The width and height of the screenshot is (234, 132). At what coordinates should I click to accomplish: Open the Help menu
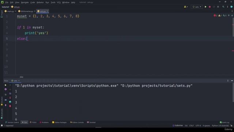click(73, 3)
